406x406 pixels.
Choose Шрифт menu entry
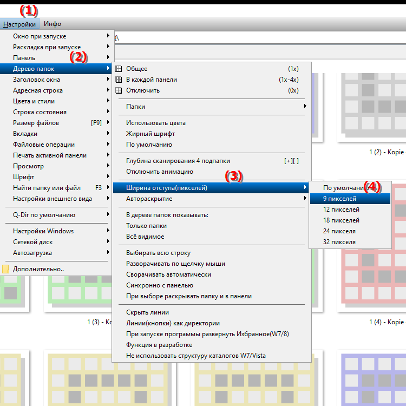coord(56,177)
